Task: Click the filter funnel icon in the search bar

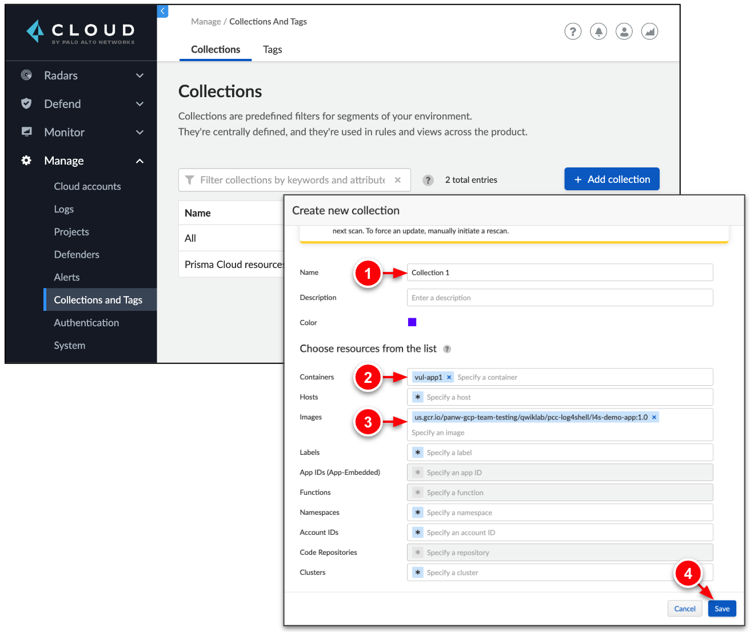Action: (190, 180)
